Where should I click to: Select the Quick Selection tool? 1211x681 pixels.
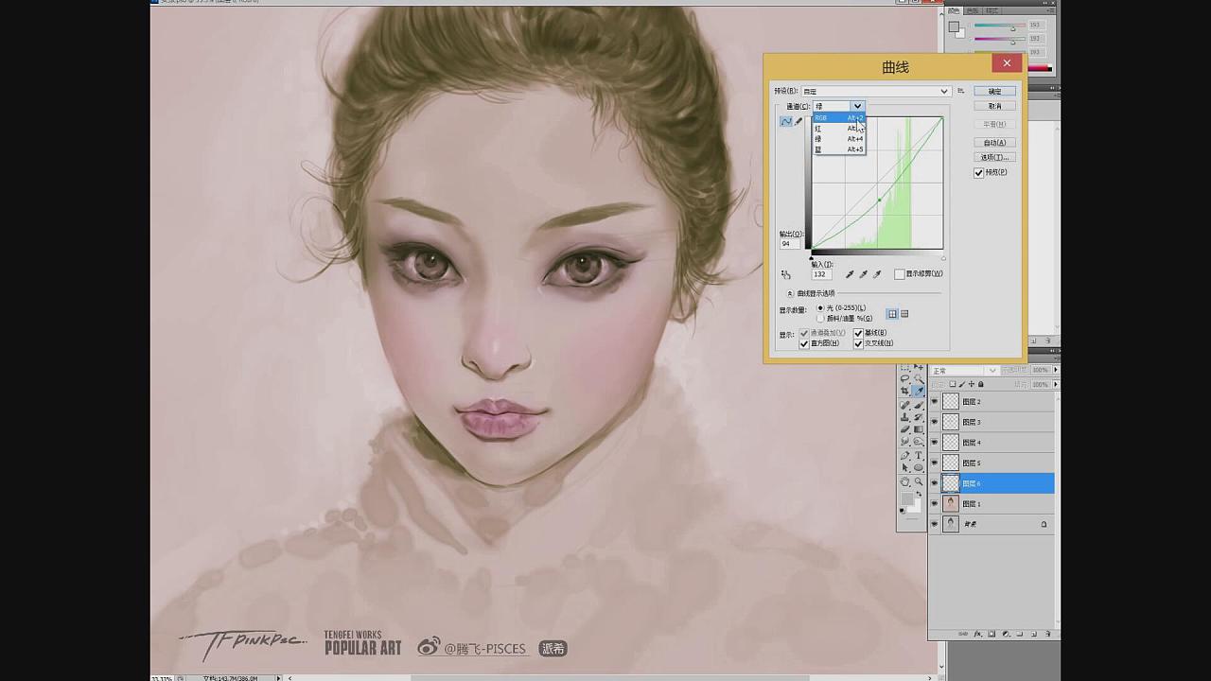tap(919, 378)
